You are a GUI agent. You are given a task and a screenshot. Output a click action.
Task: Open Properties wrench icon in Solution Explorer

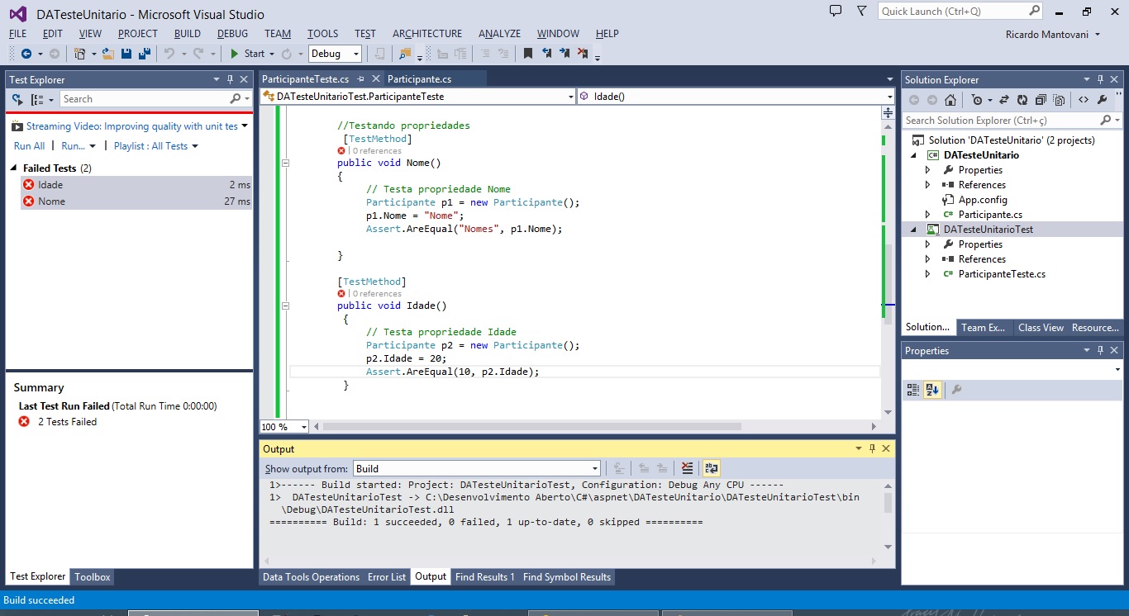(1102, 100)
